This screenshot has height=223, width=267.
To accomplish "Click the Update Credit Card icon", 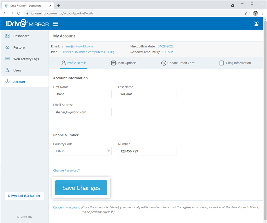I will pos(164,63).
